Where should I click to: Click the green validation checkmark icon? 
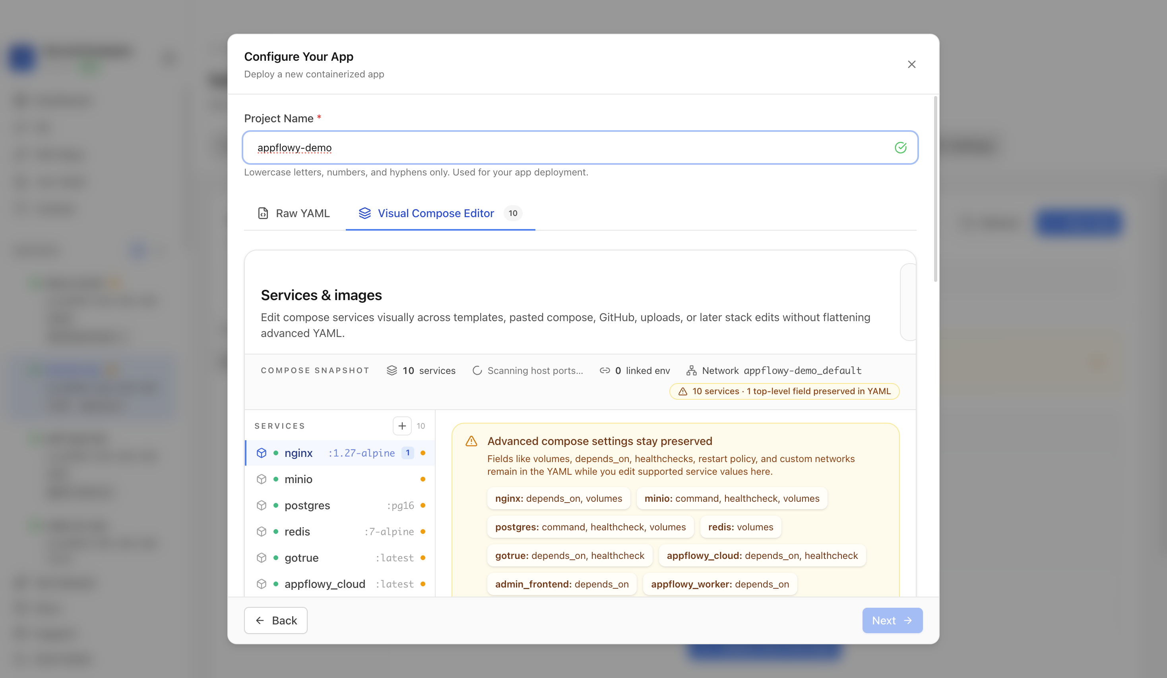(x=900, y=148)
